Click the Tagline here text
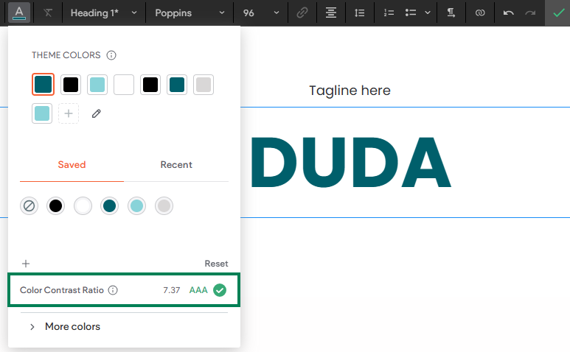Screen dimensions: 570x352 click(350, 91)
